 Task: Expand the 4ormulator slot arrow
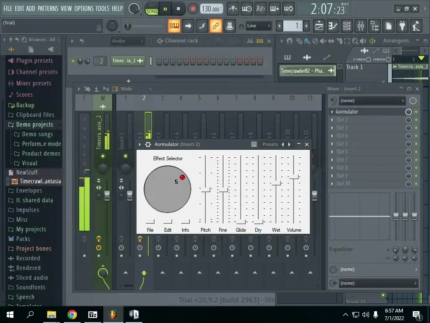click(x=332, y=112)
